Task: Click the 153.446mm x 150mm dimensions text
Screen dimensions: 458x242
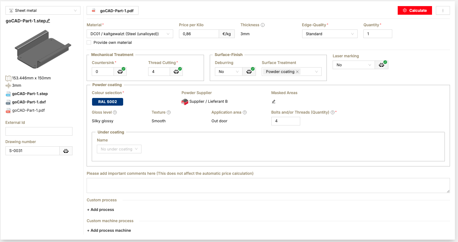Action: (31, 78)
